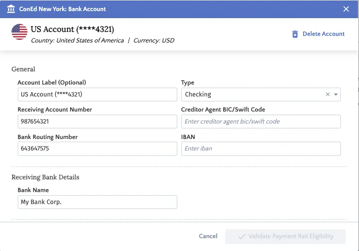
Task: Click 'Country: United States of America' text
Action: pyautogui.click(x=78, y=40)
